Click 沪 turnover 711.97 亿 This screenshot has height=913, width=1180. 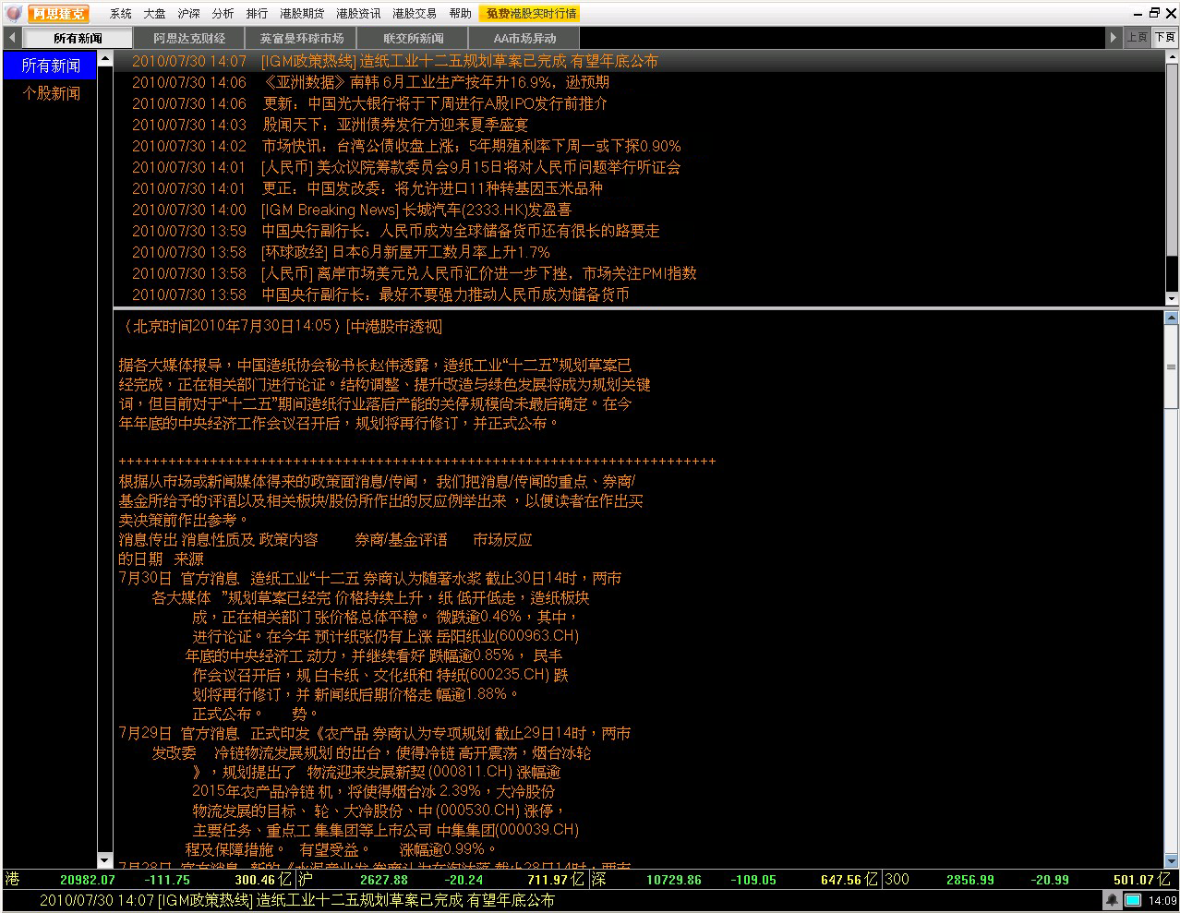pos(556,880)
